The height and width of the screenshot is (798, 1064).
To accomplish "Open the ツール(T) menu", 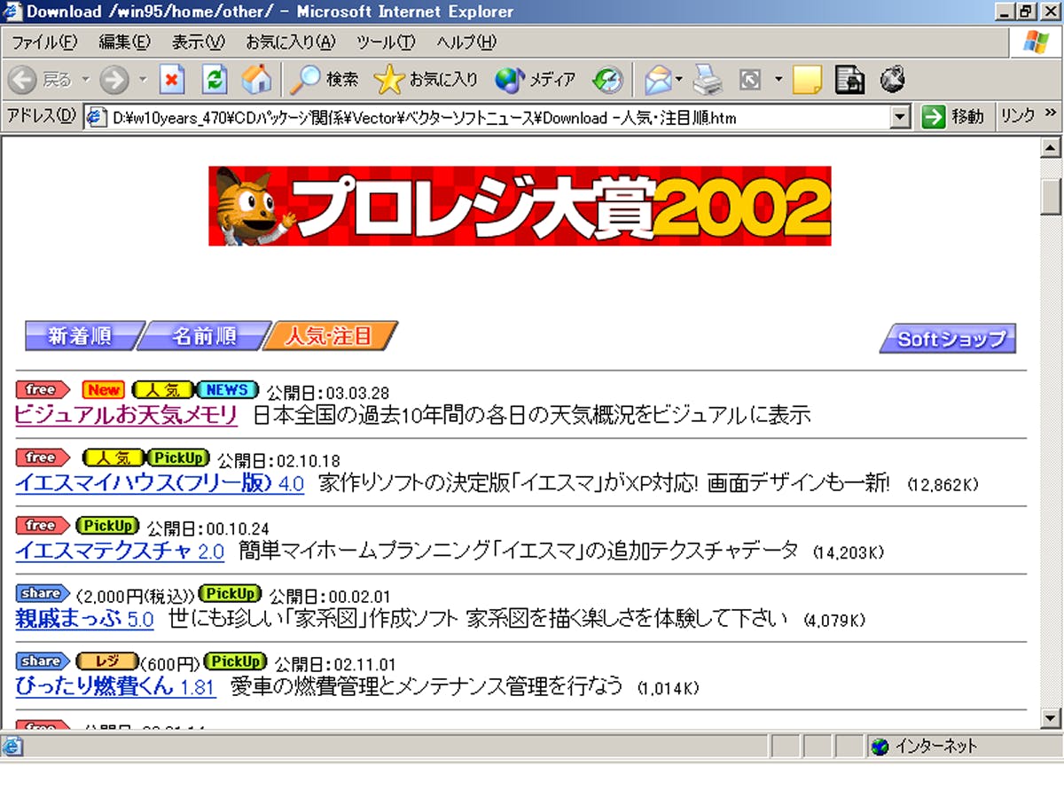I will tap(386, 43).
